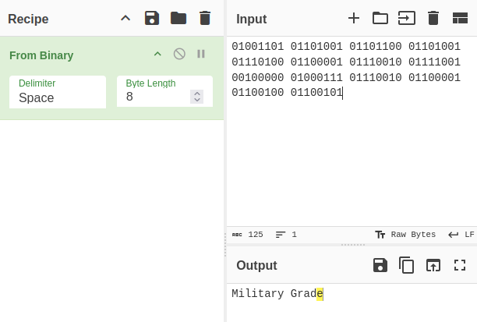Screen dimensions: 477x322
Task: Clear the recipe with trash icon
Action: pos(205,18)
